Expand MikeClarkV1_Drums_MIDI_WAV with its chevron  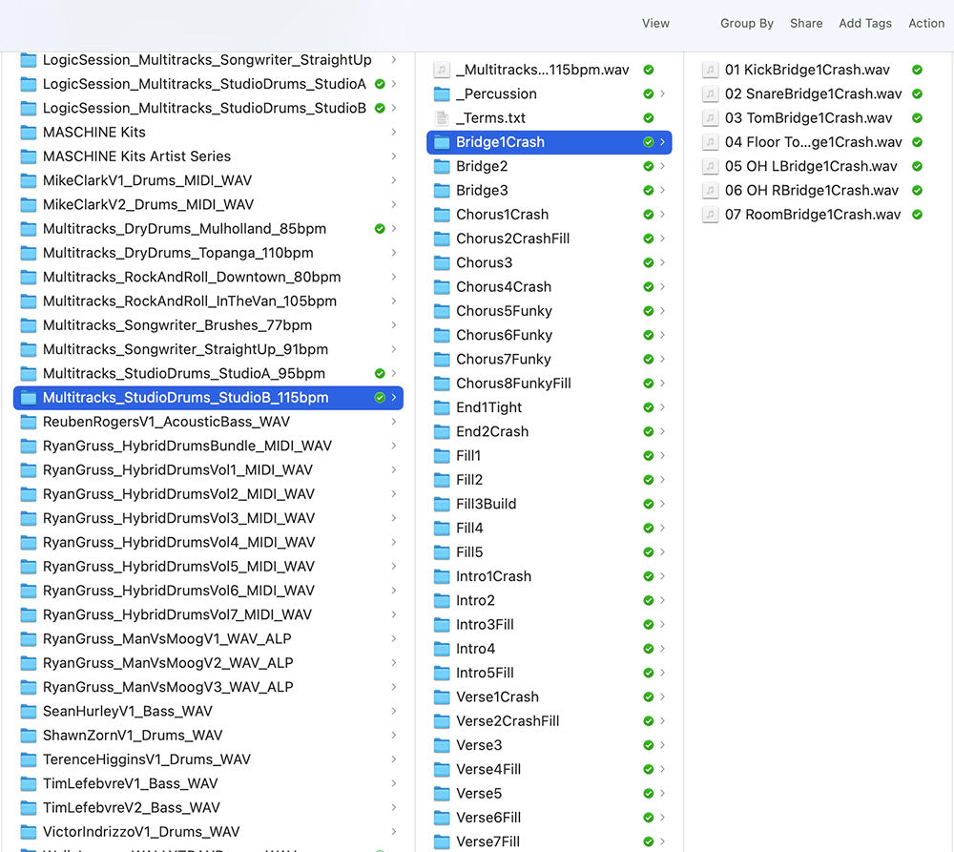click(394, 180)
